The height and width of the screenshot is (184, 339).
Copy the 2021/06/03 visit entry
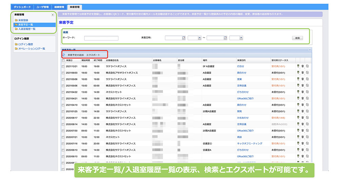tap(307, 73)
